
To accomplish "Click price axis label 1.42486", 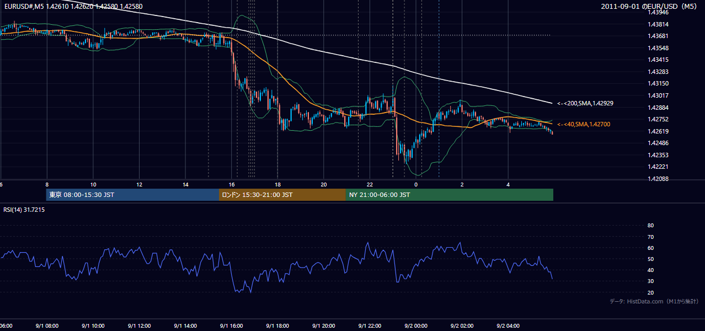I will pos(658,143).
